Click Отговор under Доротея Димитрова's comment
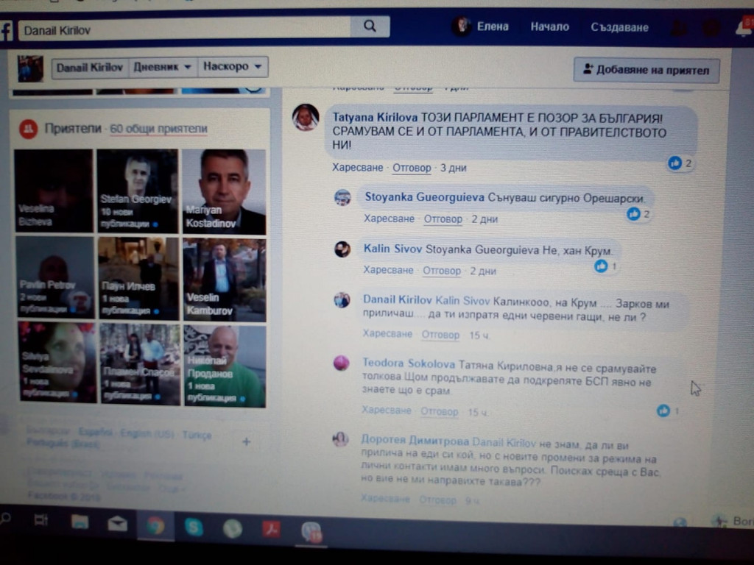This screenshot has width=754, height=565. tap(437, 500)
